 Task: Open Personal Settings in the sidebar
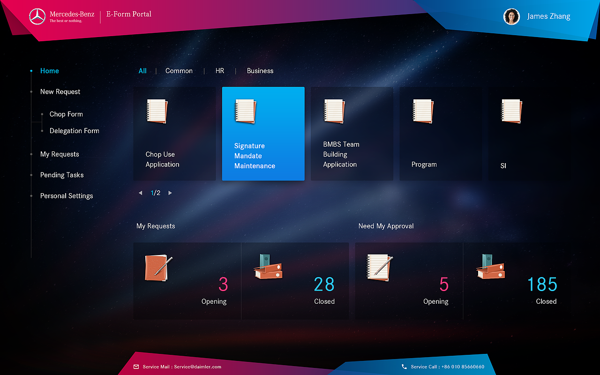[x=67, y=196]
